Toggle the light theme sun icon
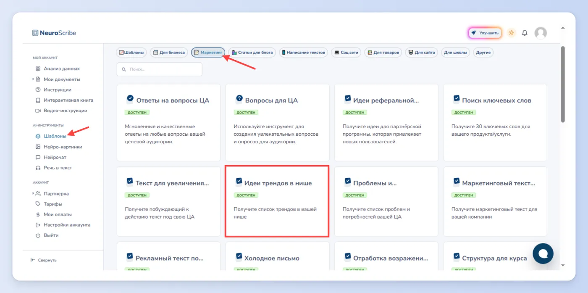Screen dimensions: 588x293 [x=511, y=33]
